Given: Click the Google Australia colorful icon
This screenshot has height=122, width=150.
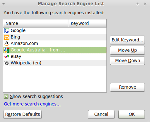Looking at the screenshot, I should (7, 50).
